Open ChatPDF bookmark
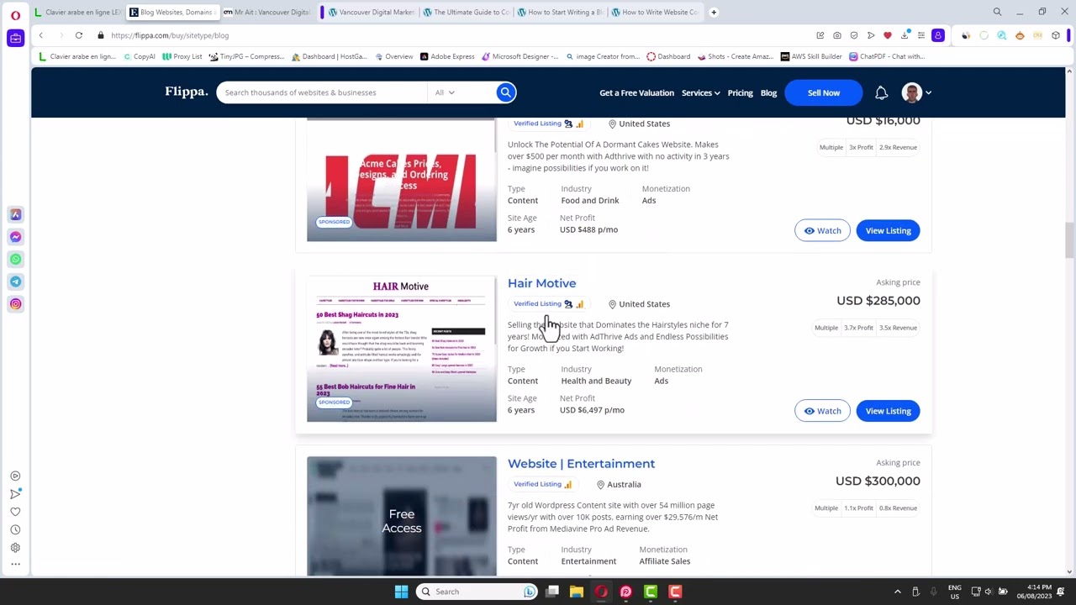 click(x=887, y=56)
